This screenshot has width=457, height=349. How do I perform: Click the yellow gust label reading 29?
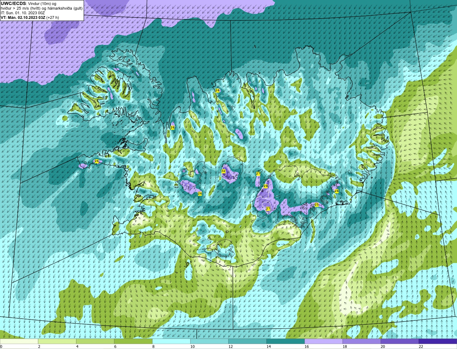[x=266, y=186]
